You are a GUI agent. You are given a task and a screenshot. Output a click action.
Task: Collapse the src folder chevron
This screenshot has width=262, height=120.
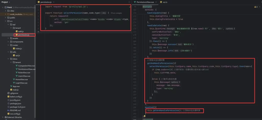pos(6,21)
